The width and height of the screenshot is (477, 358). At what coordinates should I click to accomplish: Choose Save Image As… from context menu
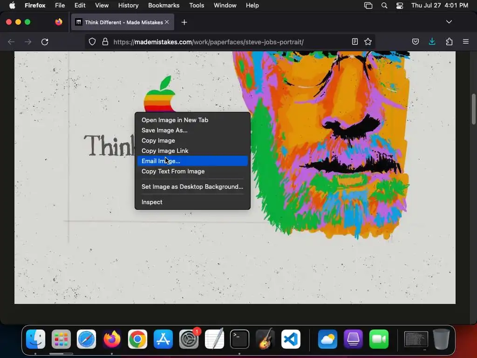coord(192,131)
